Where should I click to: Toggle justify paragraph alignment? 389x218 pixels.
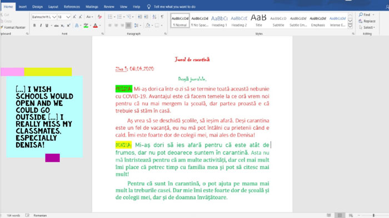click(x=128, y=26)
